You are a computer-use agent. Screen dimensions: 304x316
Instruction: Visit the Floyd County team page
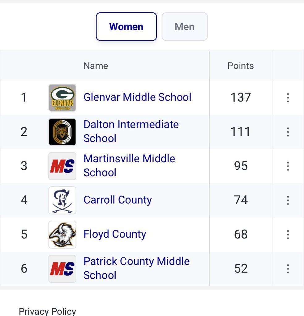click(x=115, y=234)
